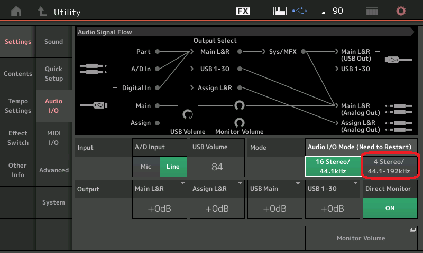Viewport: 423px width, 253px height.
Task: Open the USB Main output gain dropdown
Action: click(274, 200)
